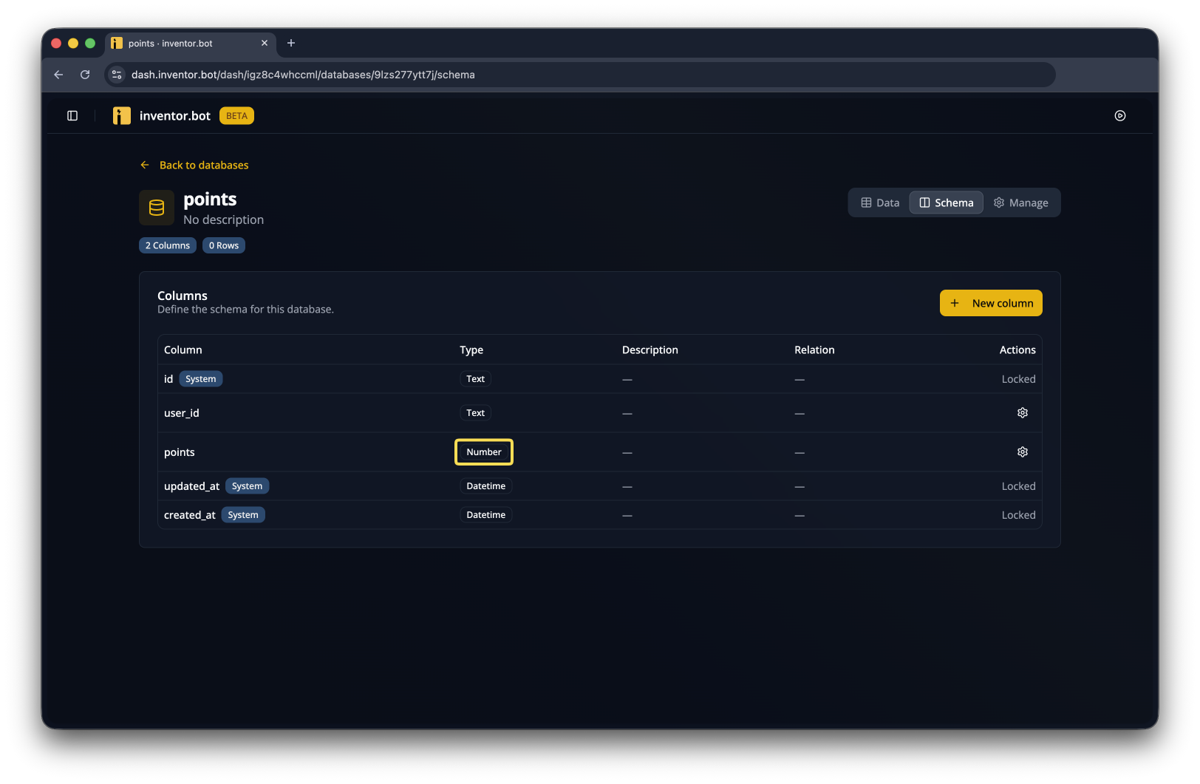Select the points column name in table

180,452
